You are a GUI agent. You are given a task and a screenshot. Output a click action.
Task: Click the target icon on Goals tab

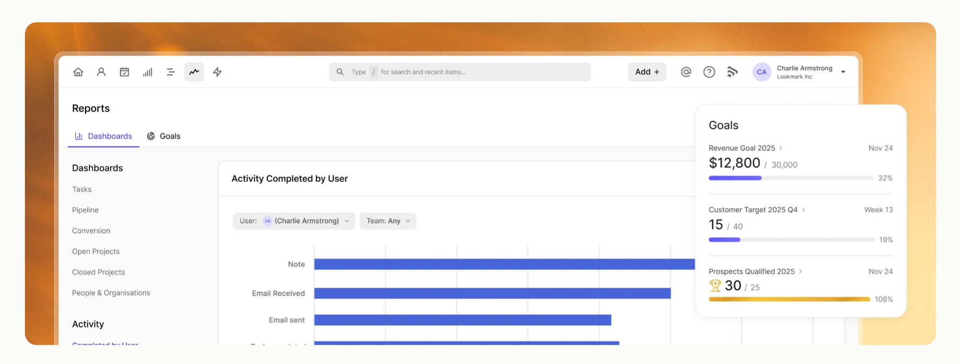click(151, 136)
